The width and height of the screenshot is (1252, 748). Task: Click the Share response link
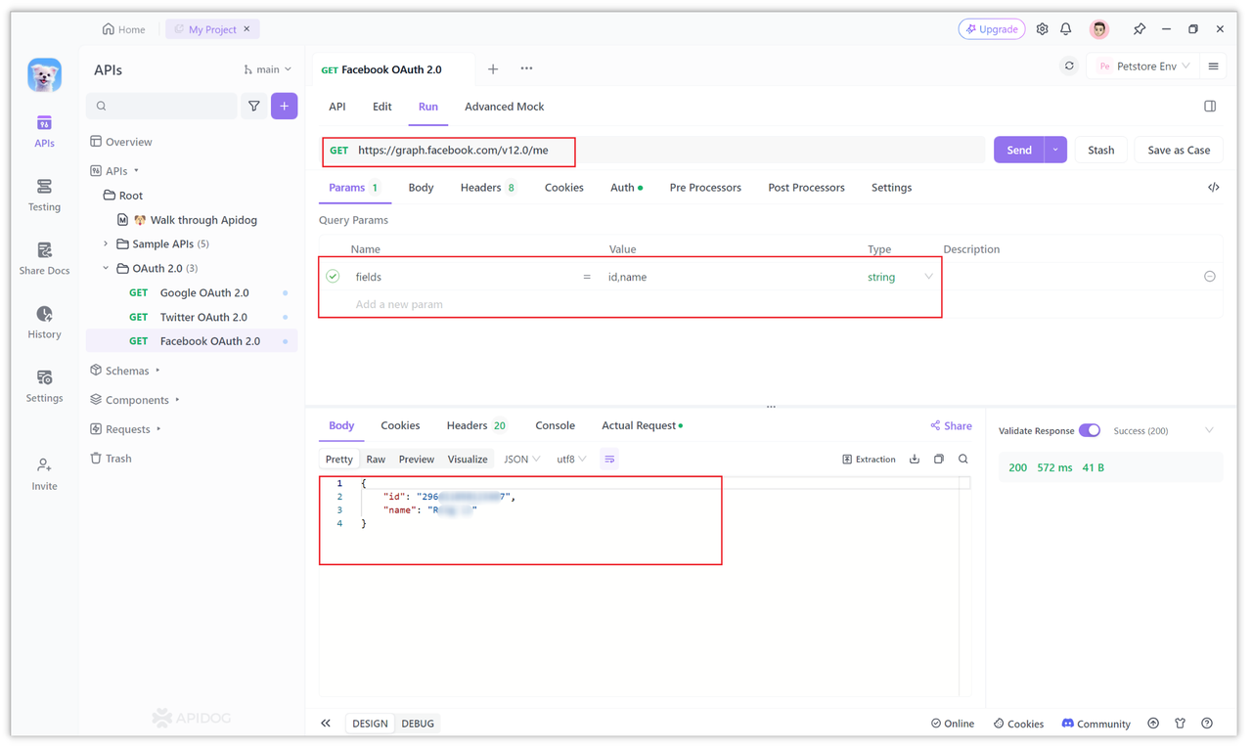[x=951, y=425]
